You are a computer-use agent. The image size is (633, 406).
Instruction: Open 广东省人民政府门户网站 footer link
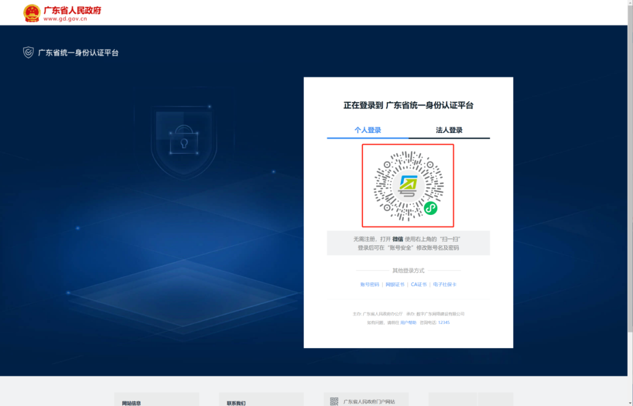pyautogui.click(x=369, y=402)
